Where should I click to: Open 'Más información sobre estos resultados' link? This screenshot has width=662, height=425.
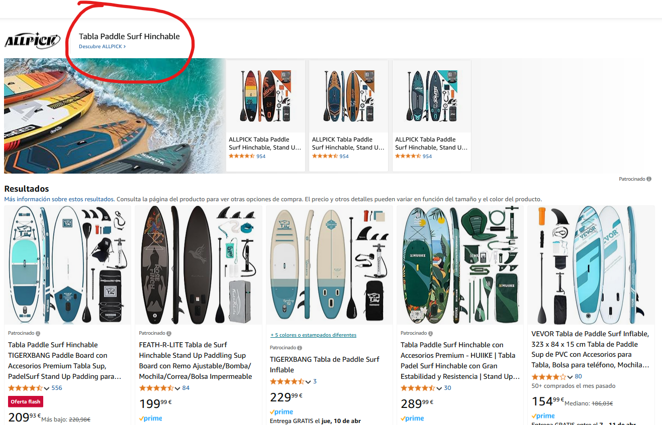click(59, 199)
